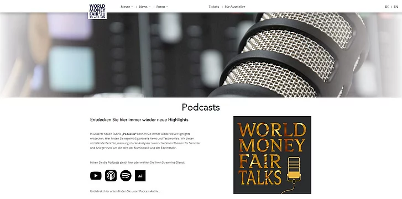Open the Deezer streaming icon
The image size is (402, 199).
(x=140, y=176)
